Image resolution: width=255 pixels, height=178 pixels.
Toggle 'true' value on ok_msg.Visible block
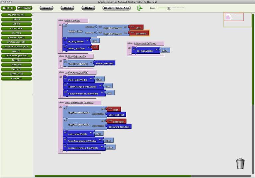click(x=95, y=41)
